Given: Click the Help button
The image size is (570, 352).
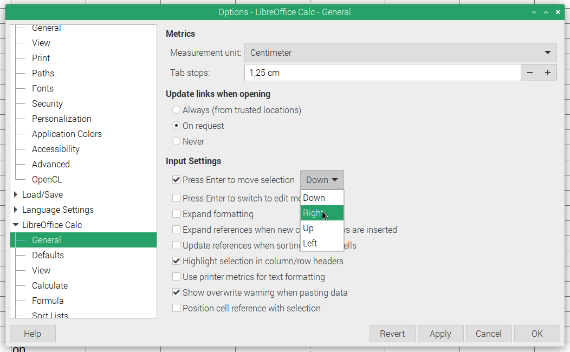Looking at the screenshot, I should [x=33, y=334].
